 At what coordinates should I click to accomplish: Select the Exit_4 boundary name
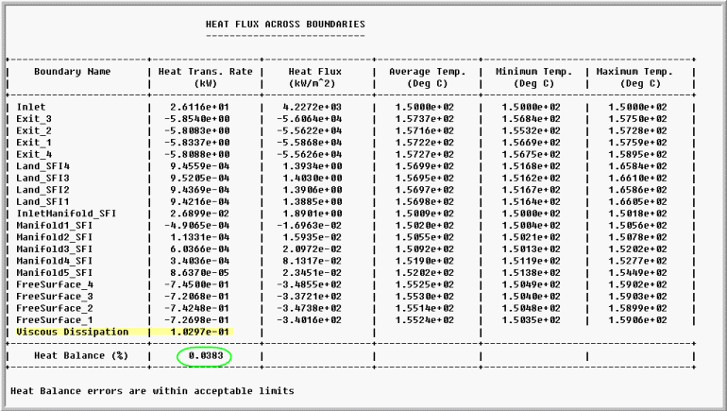34,154
